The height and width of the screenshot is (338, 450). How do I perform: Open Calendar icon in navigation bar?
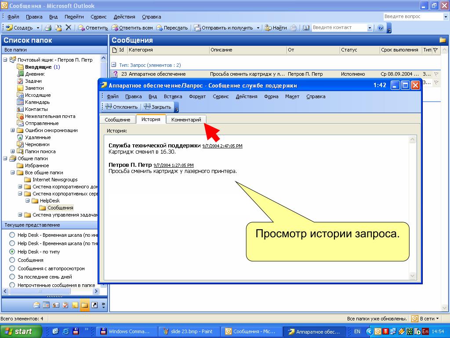[x=46, y=305]
